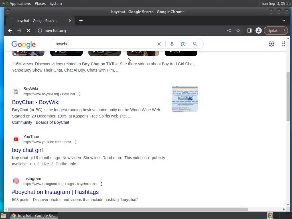
Task: Open Google quick settings gear
Action: 271,44
